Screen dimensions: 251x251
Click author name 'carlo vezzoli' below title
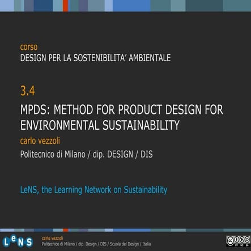40,141
